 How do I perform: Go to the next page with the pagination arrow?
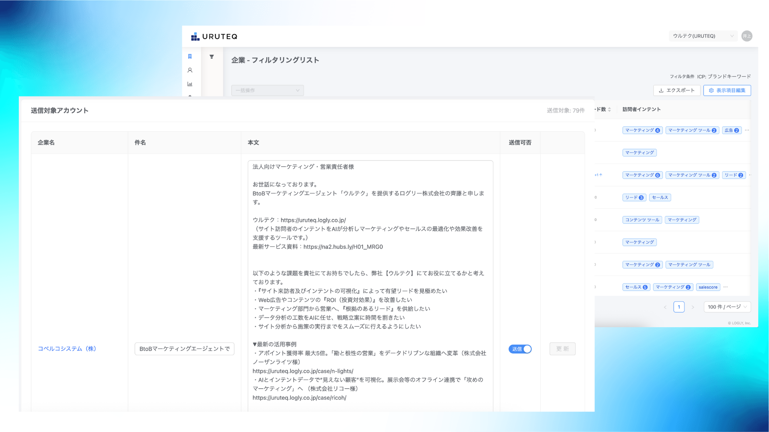coord(693,307)
